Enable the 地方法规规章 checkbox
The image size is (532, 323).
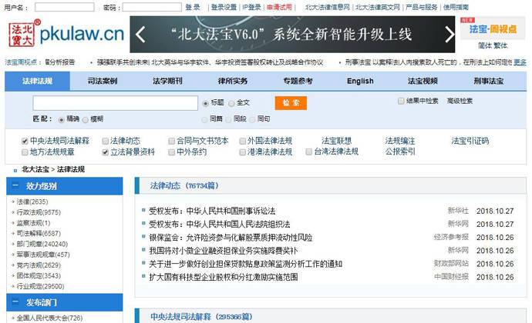25,152
